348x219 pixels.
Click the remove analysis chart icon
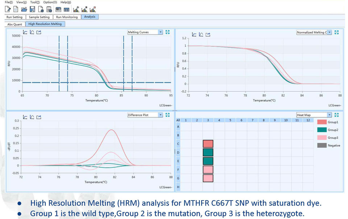93,9
